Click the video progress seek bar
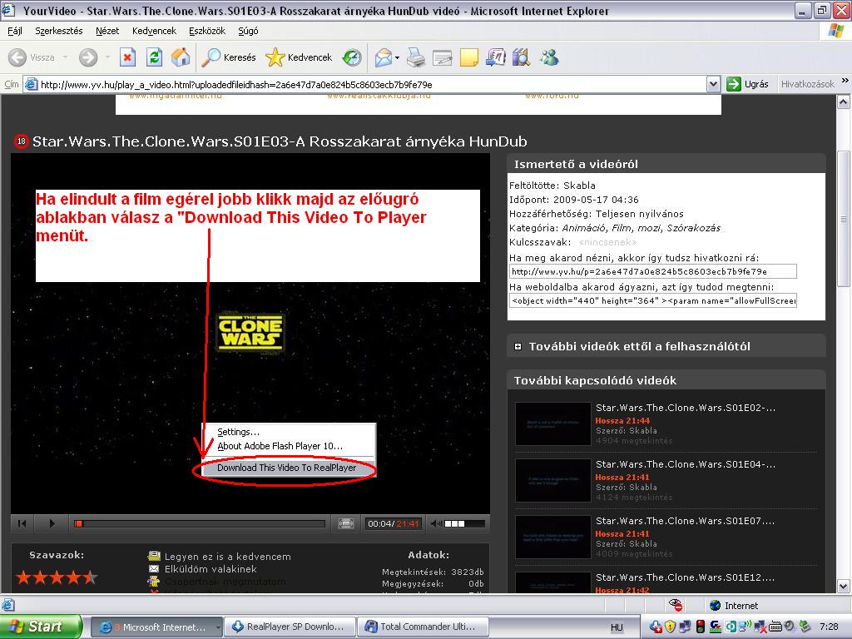This screenshot has width=852, height=639. (x=200, y=523)
